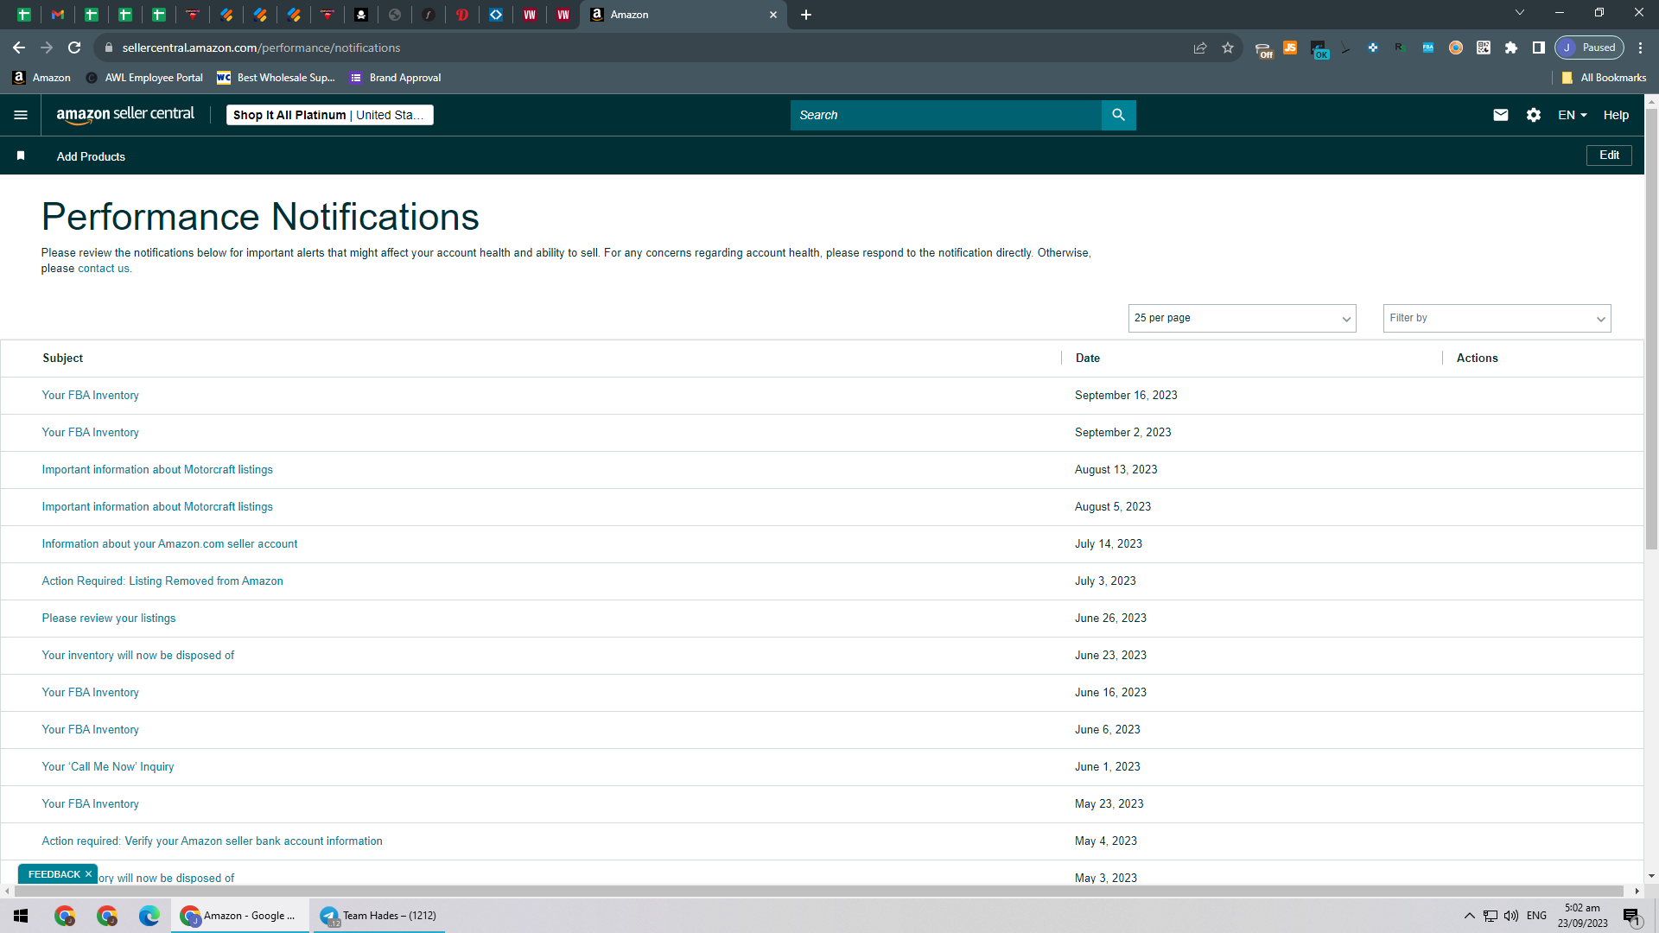Open Your 'Call Me Now' Inquiry notification
The width and height of the screenshot is (1659, 933).
coord(108,766)
